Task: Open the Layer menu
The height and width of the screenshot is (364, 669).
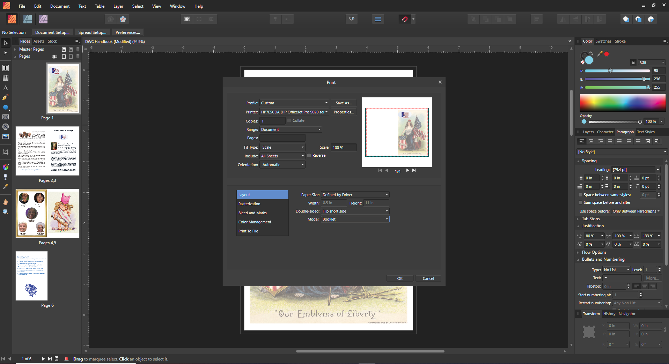Action: point(118,6)
